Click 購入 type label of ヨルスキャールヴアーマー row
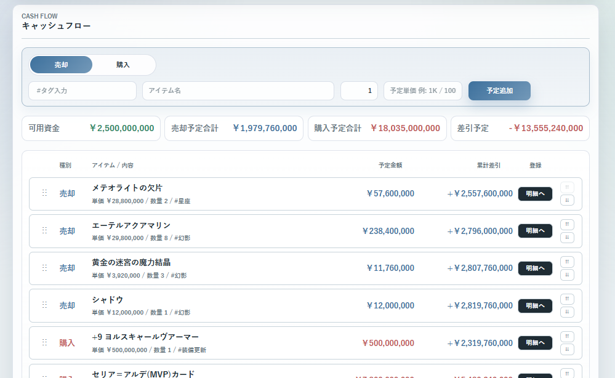The image size is (615, 378). click(67, 343)
